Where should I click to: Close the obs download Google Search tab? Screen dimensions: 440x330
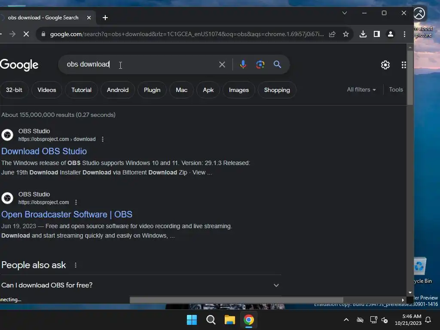point(89,18)
